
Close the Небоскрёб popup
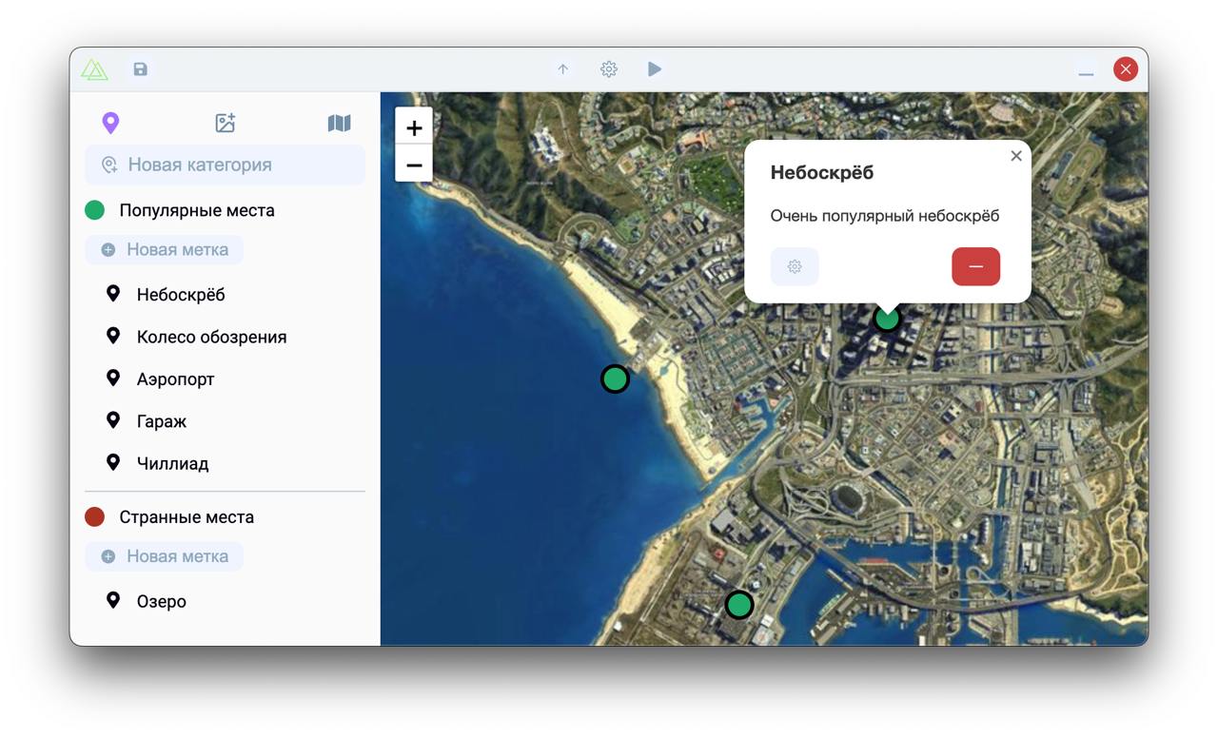click(x=1016, y=156)
